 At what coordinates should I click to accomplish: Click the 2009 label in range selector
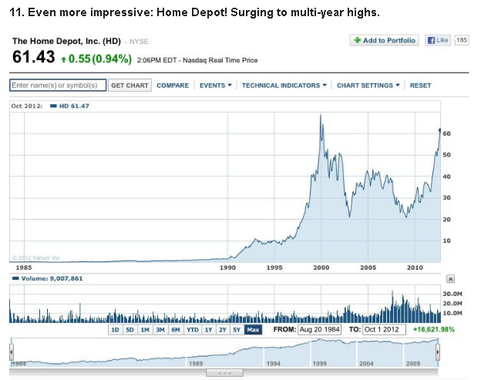coord(413,364)
